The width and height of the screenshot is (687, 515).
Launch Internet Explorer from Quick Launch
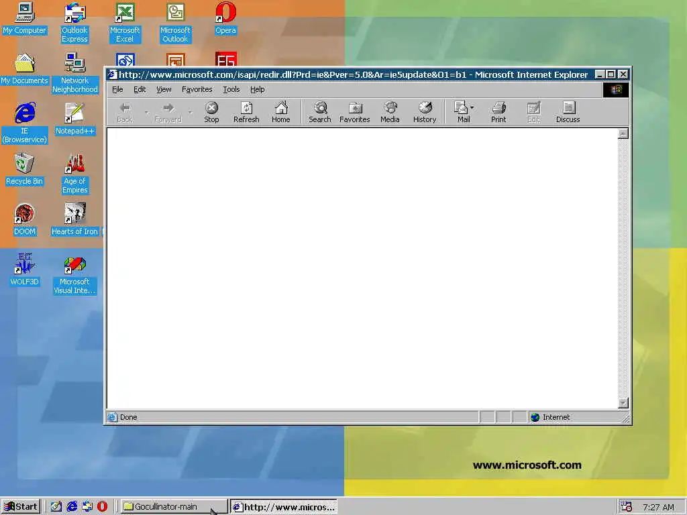pyautogui.click(x=72, y=507)
